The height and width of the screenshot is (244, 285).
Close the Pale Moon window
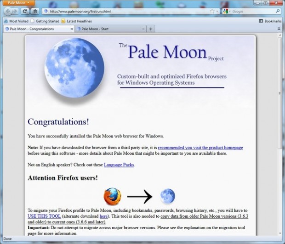pos(276,3)
